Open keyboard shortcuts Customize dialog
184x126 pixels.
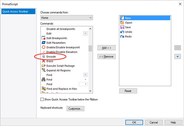75,109
